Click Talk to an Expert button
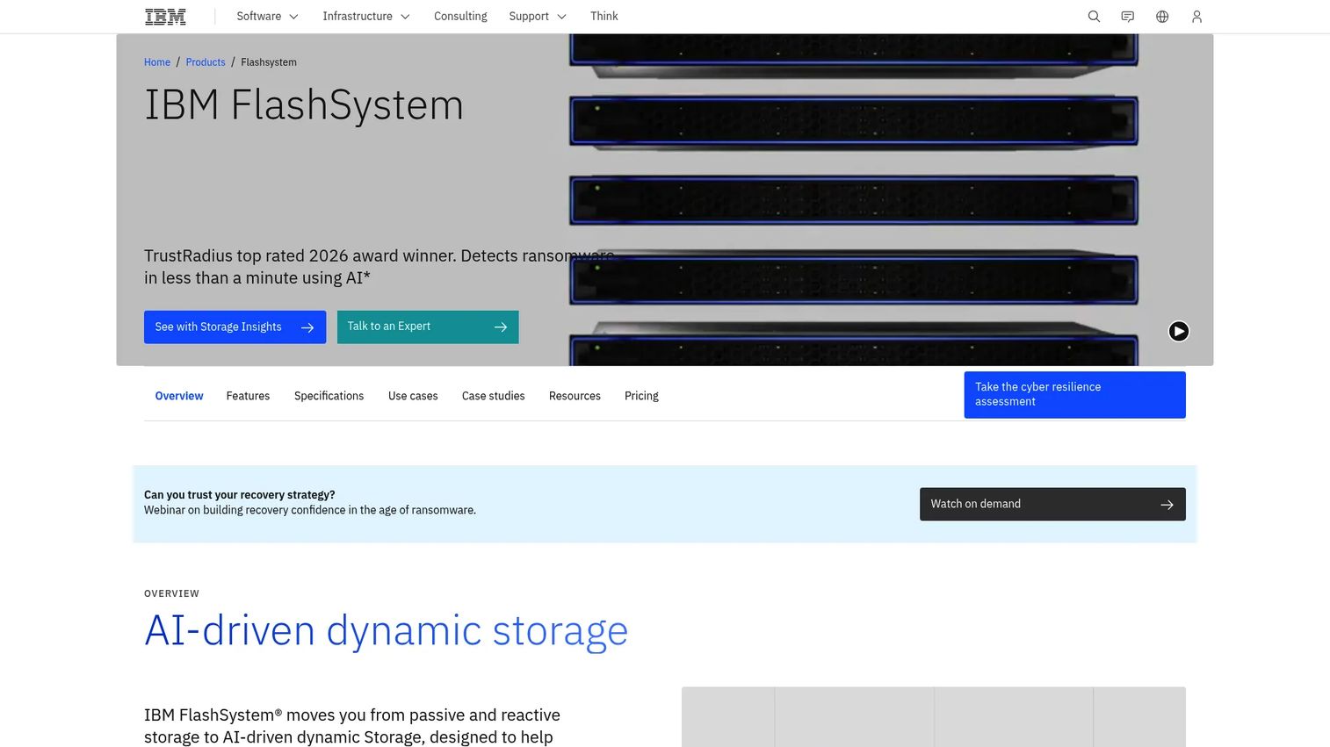The width and height of the screenshot is (1330, 747). [x=428, y=327]
